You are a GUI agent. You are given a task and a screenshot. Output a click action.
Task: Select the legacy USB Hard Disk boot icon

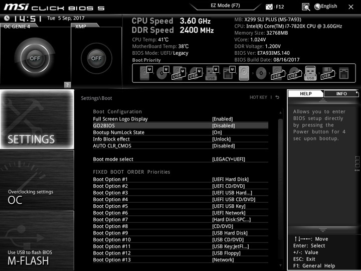tap(277, 73)
